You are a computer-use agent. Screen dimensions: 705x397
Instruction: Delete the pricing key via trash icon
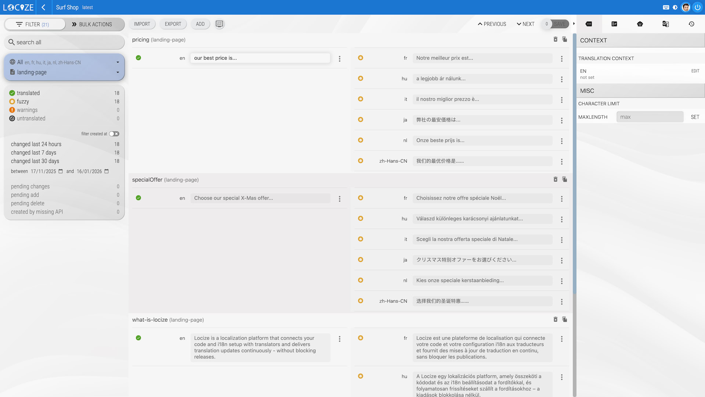(555, 39)
